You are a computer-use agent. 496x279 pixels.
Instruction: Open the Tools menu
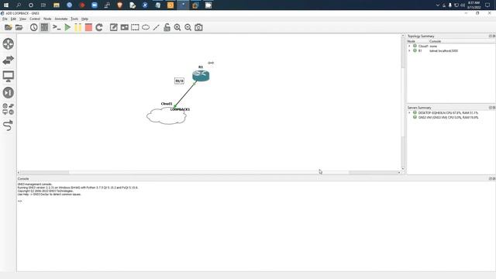pyautogui.click(x=74, y=19)
